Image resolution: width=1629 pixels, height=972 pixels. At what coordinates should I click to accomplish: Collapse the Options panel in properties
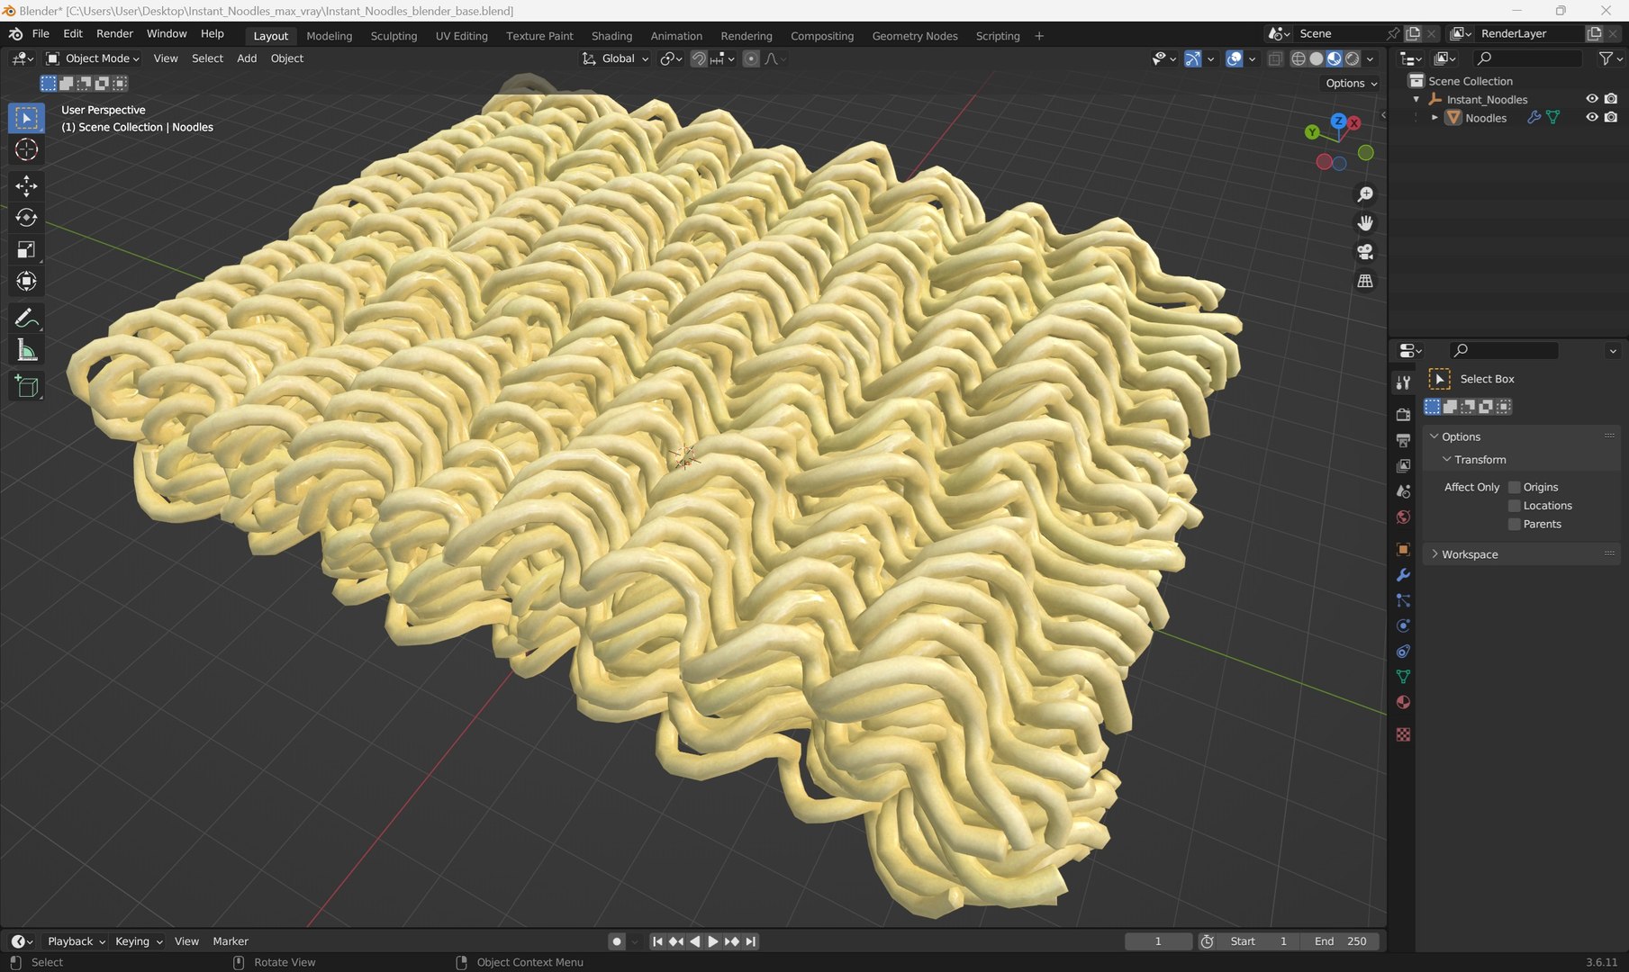point(1434,436)
